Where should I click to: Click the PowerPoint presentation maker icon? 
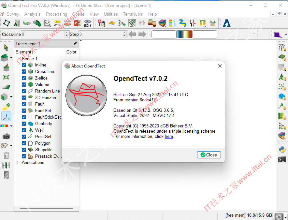click(78, 23)
